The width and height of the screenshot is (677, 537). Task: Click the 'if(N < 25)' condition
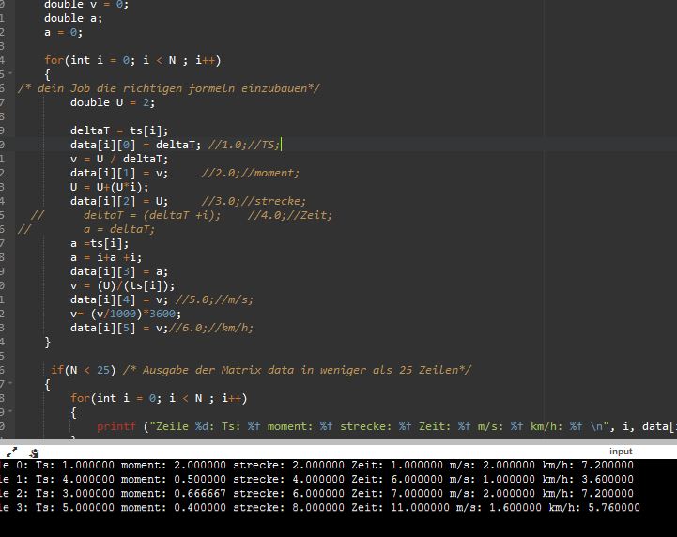click(84, 371)
